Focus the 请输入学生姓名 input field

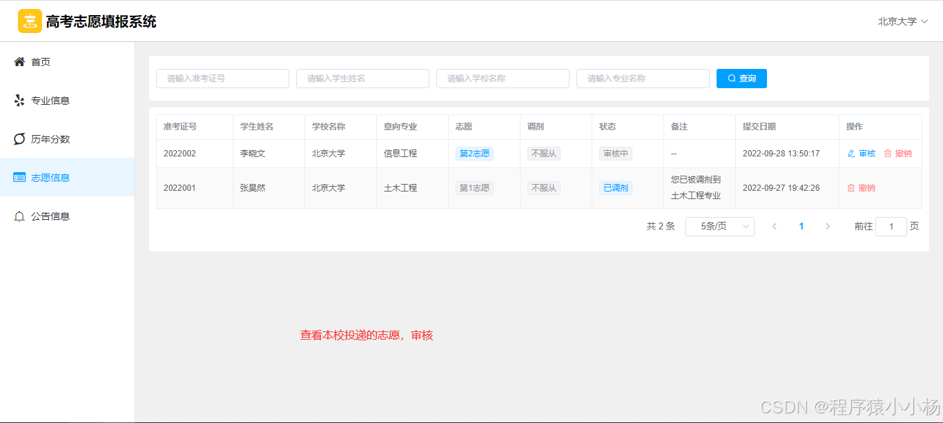(362, 79)
